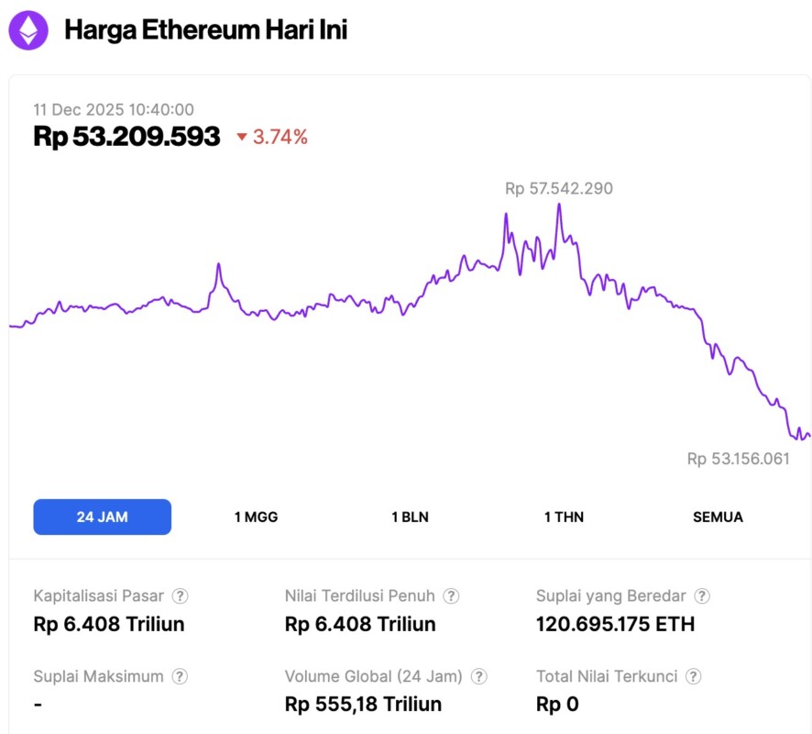Open Nilai Terdilusi Penuh help tooltip

click(x=451, y=595)
